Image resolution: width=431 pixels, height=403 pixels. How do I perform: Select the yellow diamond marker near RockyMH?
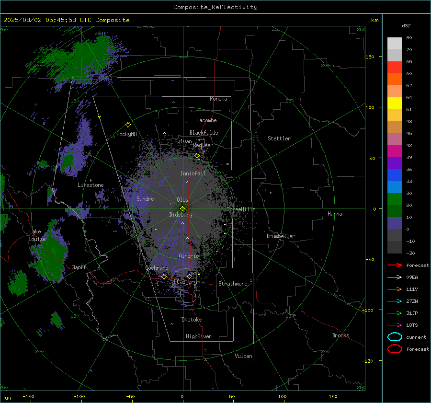(128, 125)
